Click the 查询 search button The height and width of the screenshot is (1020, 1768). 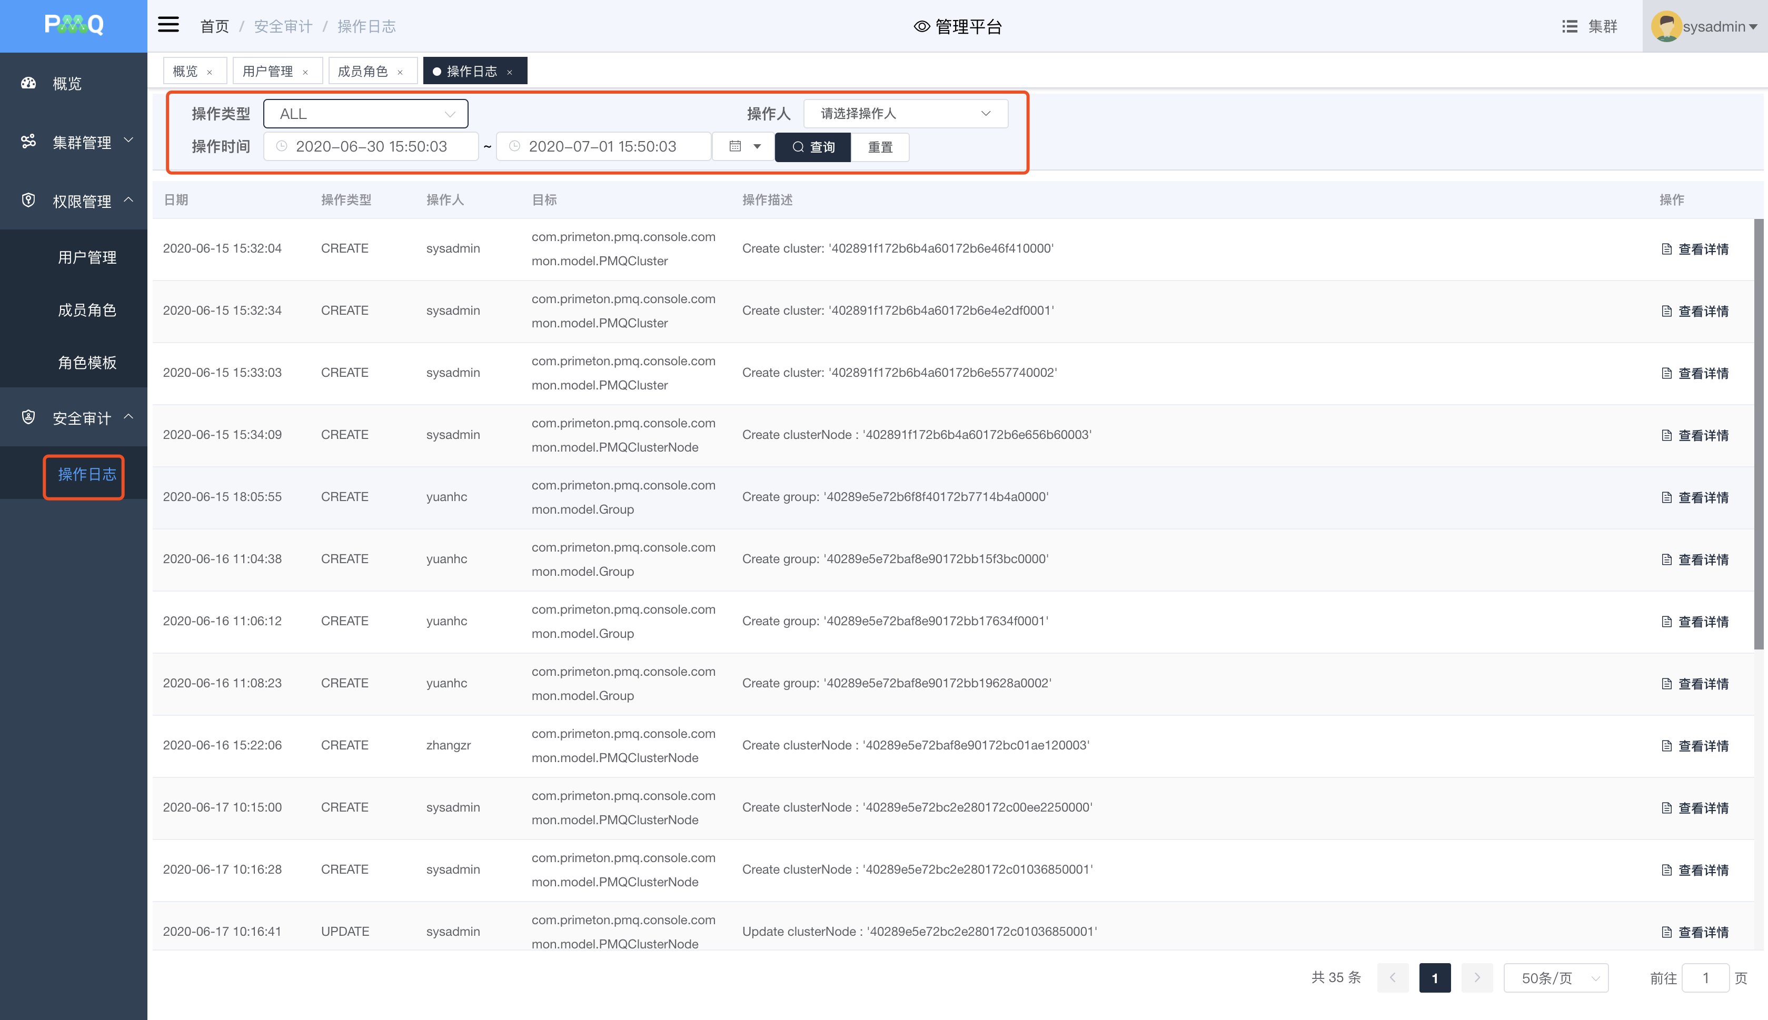pos(813,147)
